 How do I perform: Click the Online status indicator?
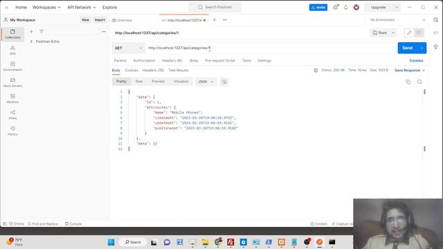pyautogui.click(x=17, y=224)
